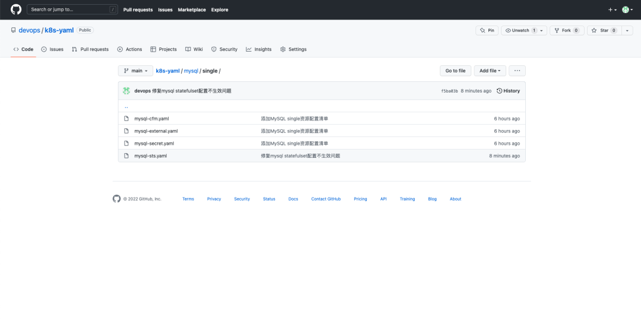Click file icon next to mysql-external.yaml

(x=126, y=131)
